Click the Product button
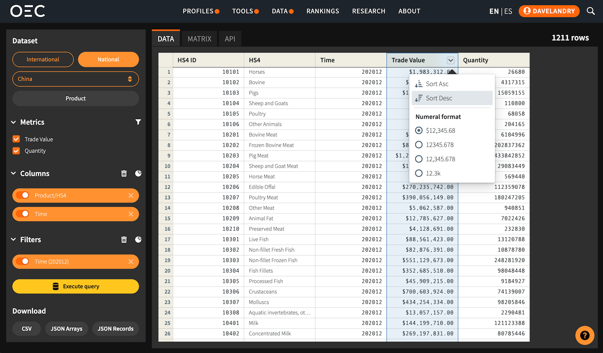The width and height of the screenshot is (603, 353). click(76, 98)
